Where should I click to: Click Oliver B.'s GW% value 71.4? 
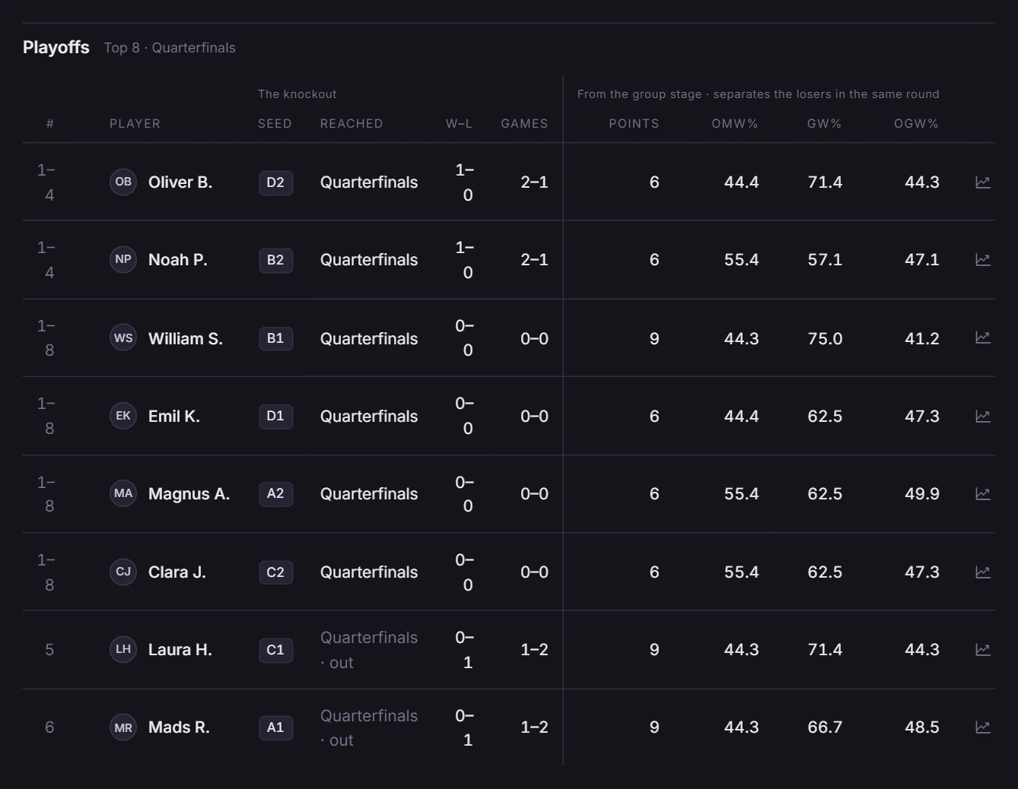(x=825, y=182)
